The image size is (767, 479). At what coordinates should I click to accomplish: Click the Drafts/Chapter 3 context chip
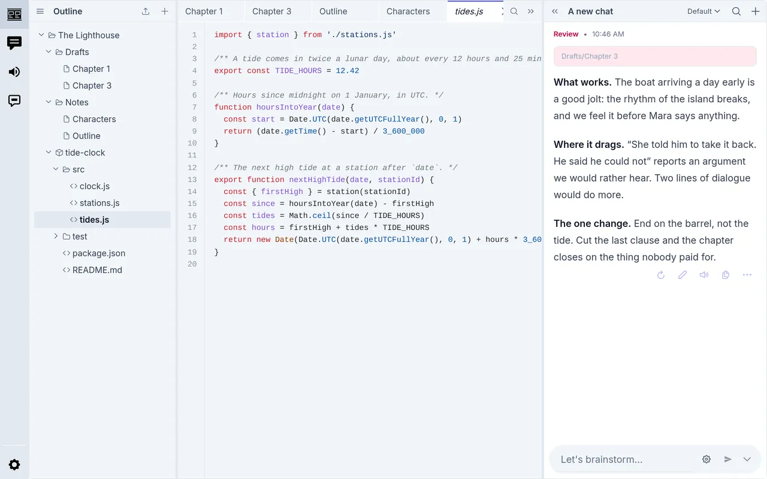[x=655, y=56]
